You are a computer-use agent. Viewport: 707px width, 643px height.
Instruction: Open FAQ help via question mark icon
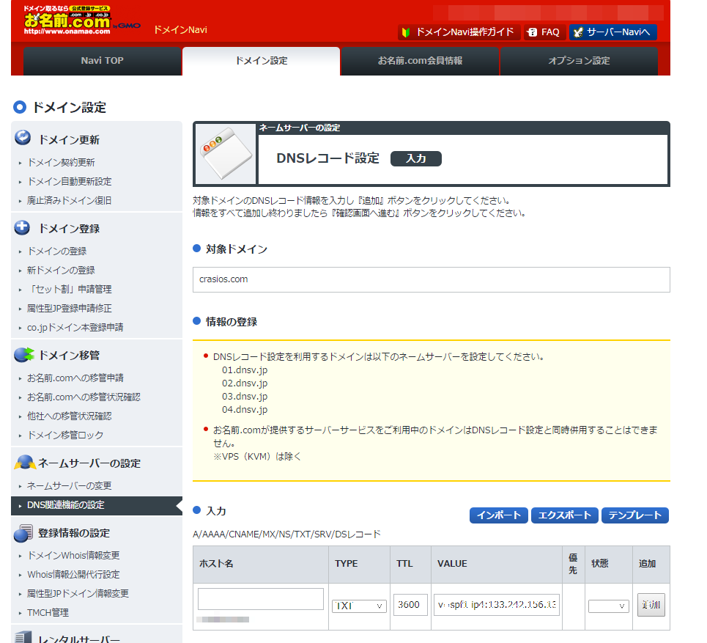533,32
